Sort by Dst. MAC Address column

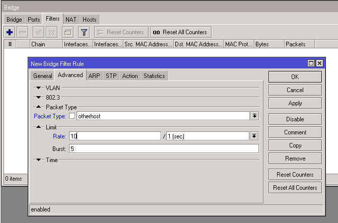pyautogui.click(x=198, y=44)
